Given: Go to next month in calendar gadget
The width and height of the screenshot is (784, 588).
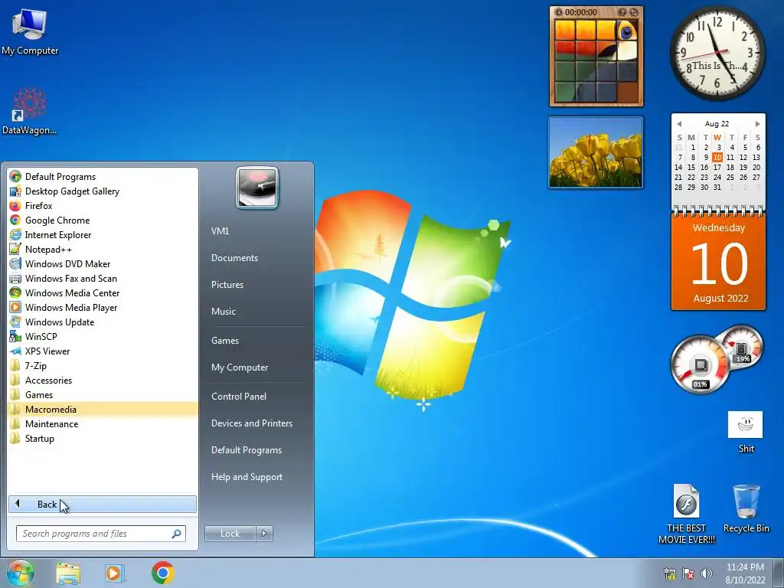Looking at the screenshot, I should coord(757,123).
